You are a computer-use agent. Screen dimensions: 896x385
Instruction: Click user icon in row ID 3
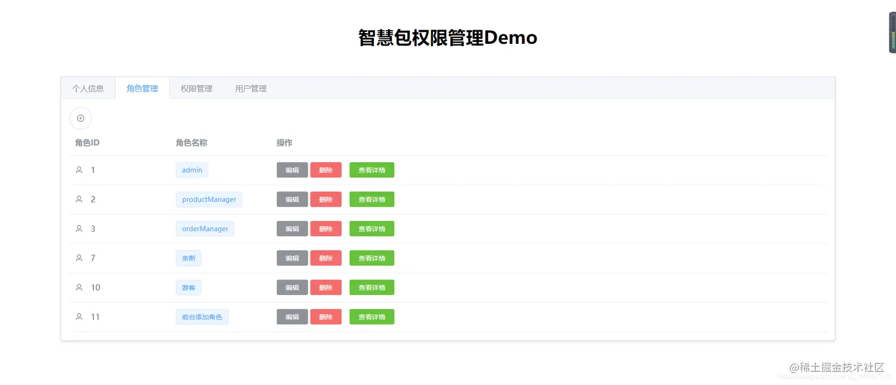click(x=79, y=229)
